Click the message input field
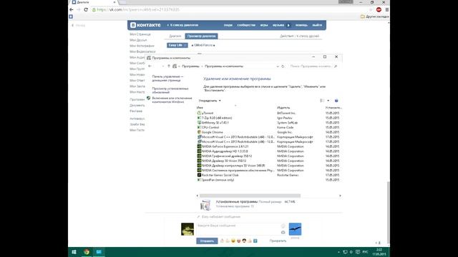The image size is (458, 257). tap(238, 229)
